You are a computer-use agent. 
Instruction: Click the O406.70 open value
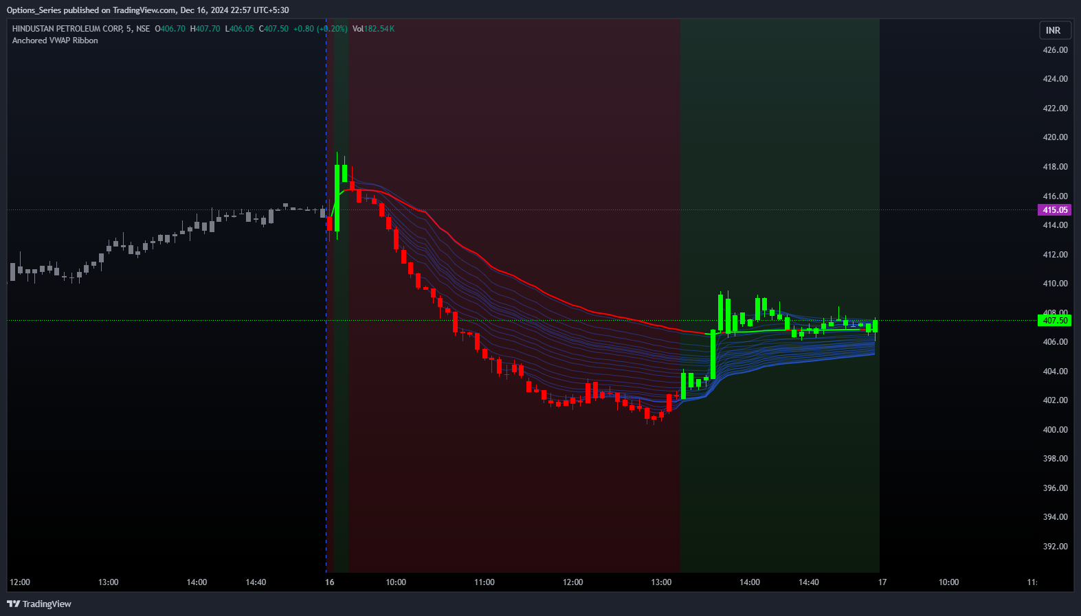170,29
